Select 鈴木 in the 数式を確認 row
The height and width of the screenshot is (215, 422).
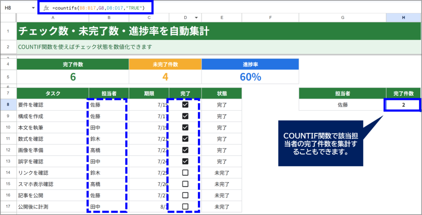click(109, 139)
